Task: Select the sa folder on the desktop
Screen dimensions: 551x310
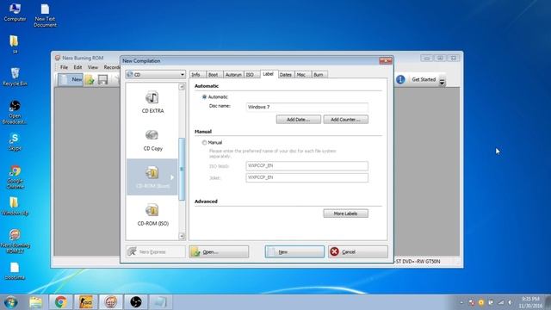Action: pos(15,44)
